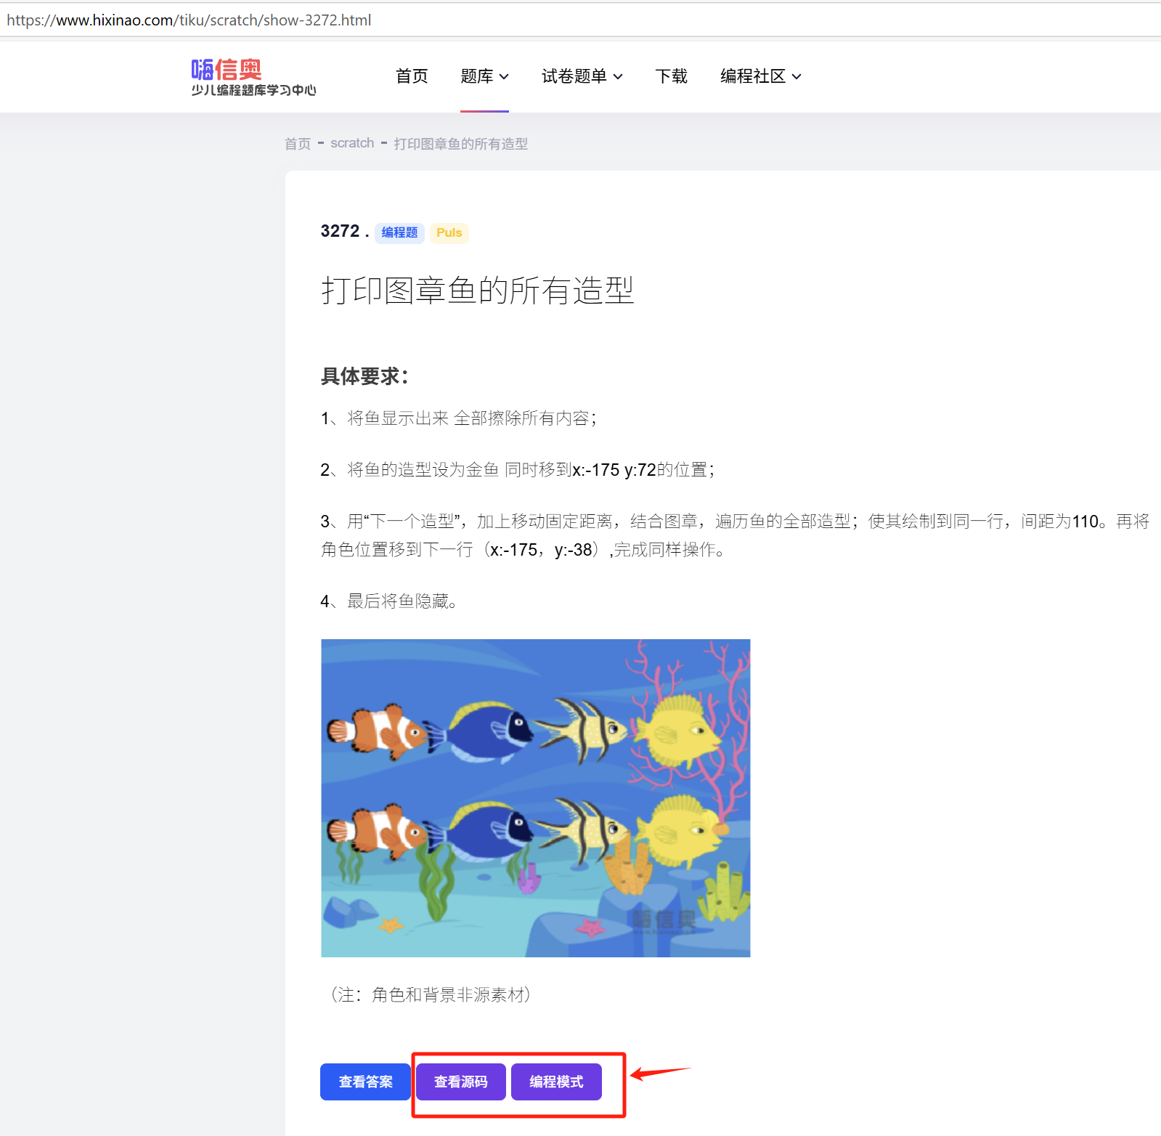Expand the 编程社区 dropdown menu
Viewport: 1161px width, 1136px height.
[760, 76]
